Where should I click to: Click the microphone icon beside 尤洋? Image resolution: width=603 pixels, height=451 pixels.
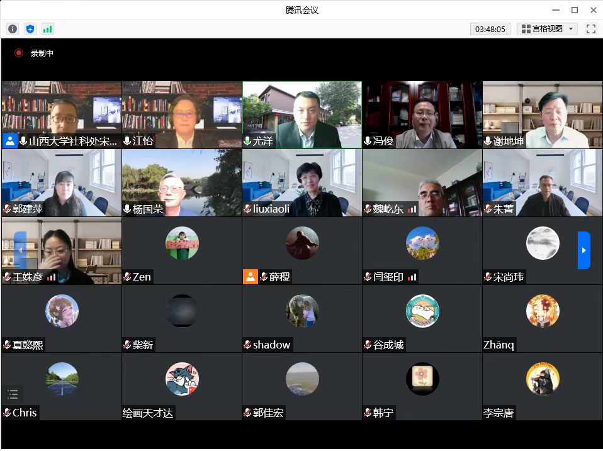point(247,141)
